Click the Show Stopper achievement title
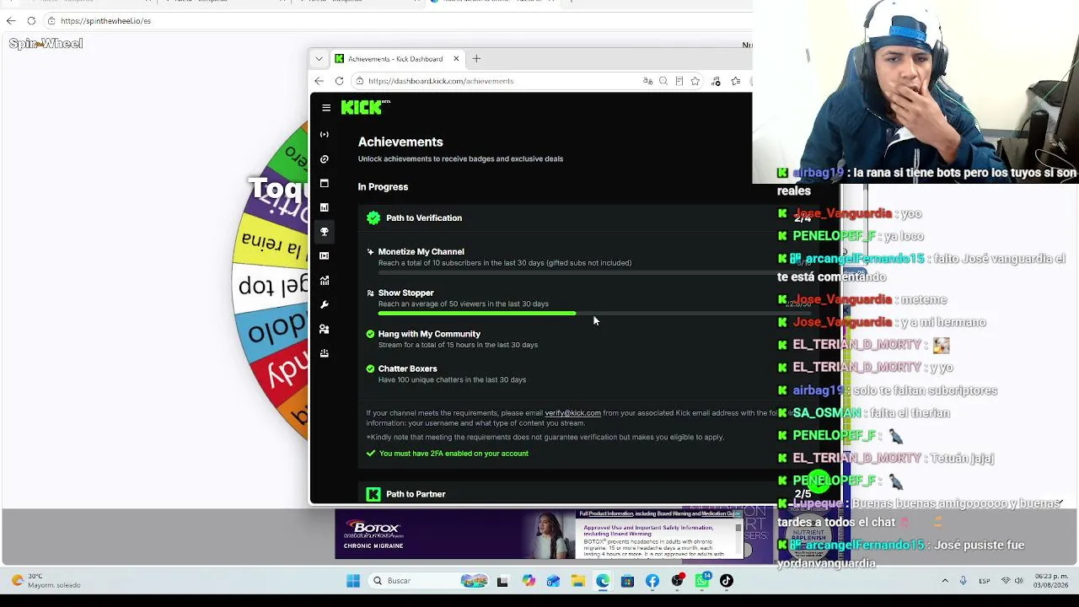This screenshot has height=607, width=1079. [x=405, y=293]
